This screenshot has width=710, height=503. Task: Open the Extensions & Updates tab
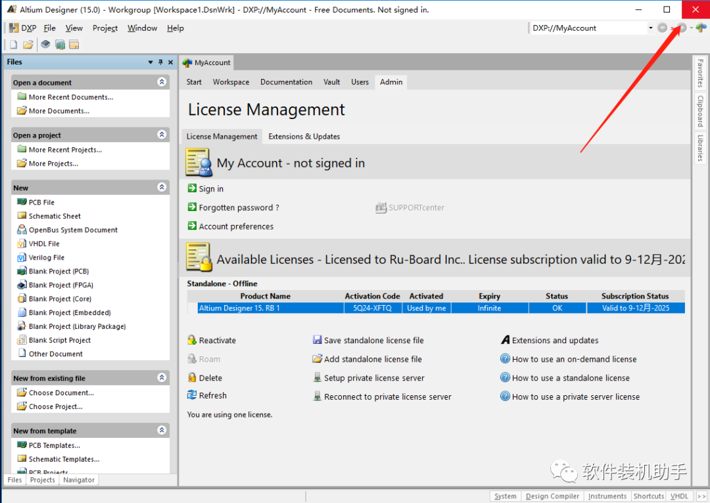(x=304, y=136)
